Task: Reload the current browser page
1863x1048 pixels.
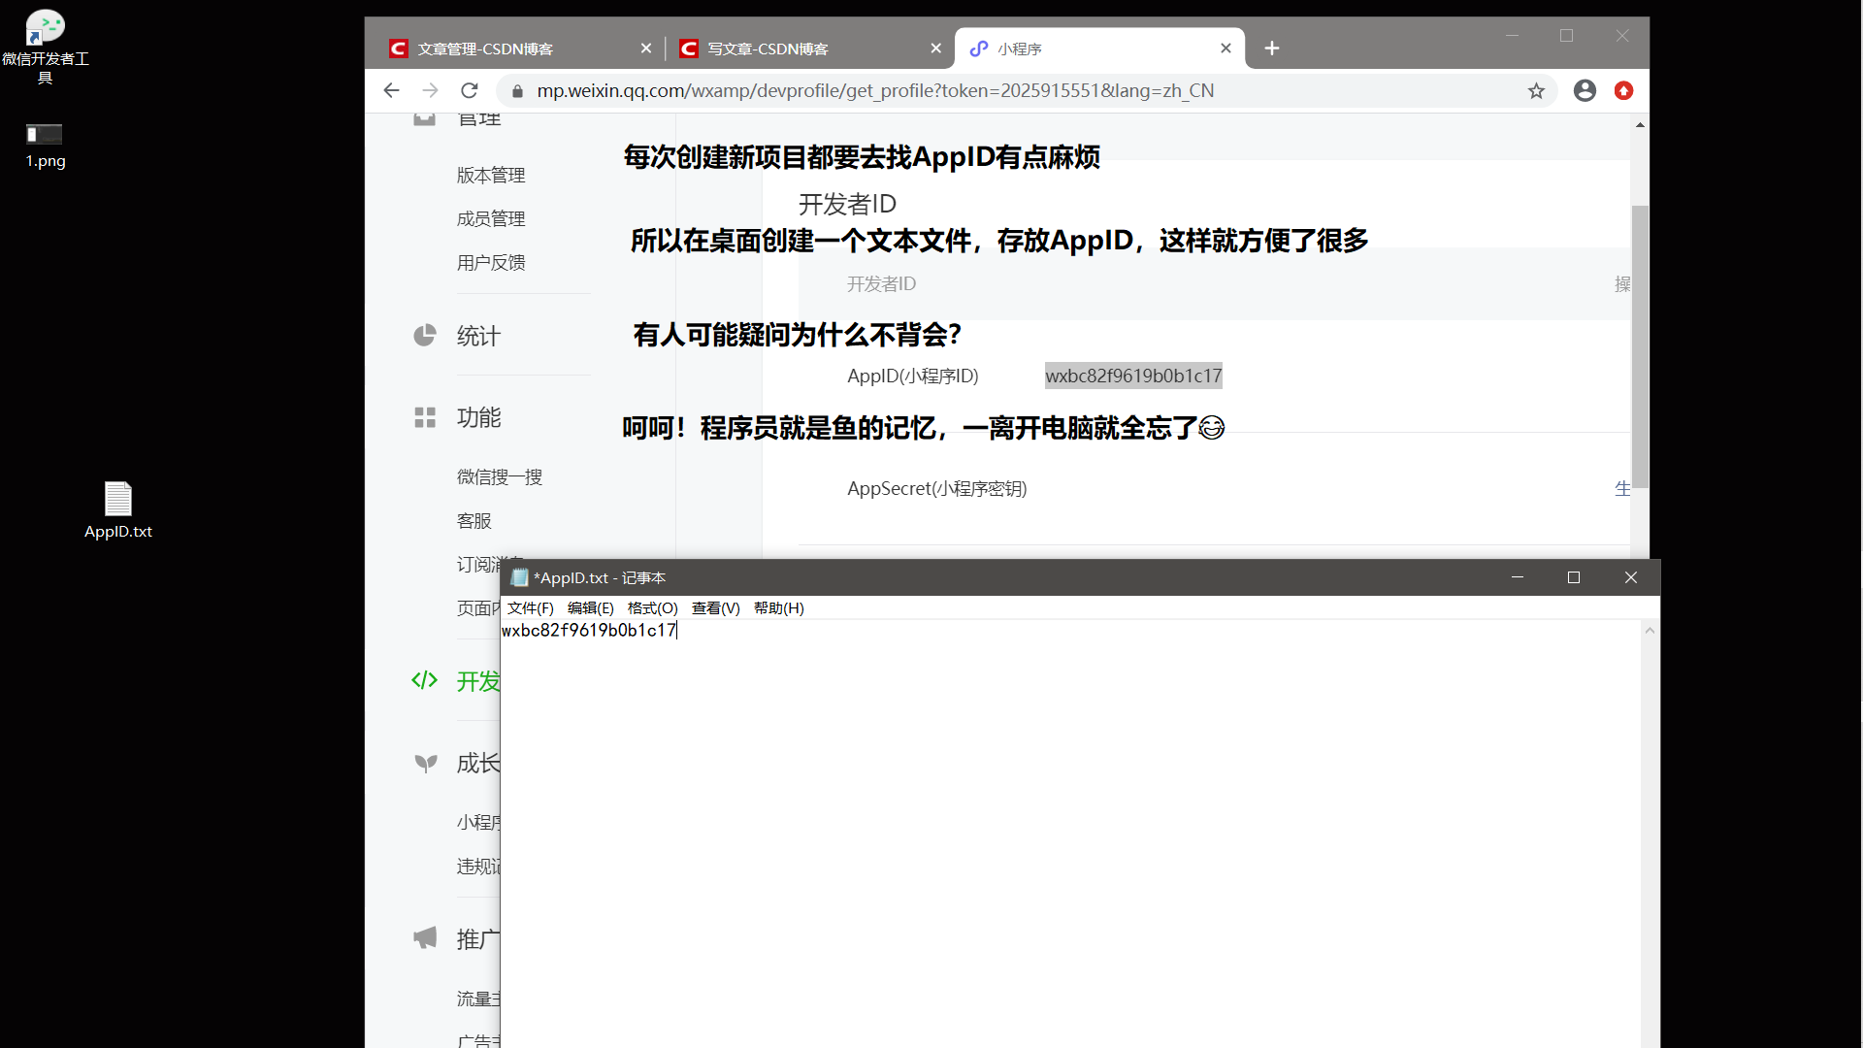Action: 470,90
